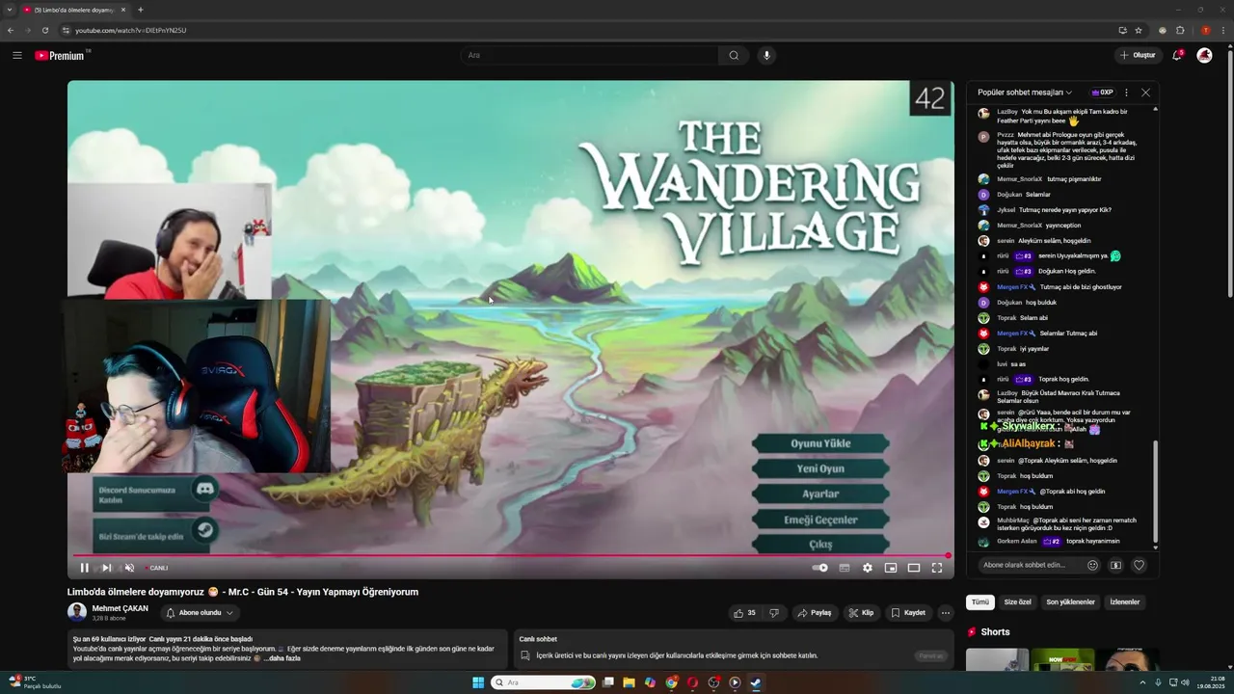Unmute the video volume
The height and width of the screenshot is (694, 1234).
[x=129, y=568]
